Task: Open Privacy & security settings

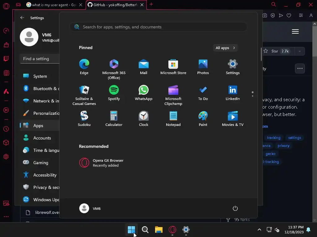Action: [40, 187]
